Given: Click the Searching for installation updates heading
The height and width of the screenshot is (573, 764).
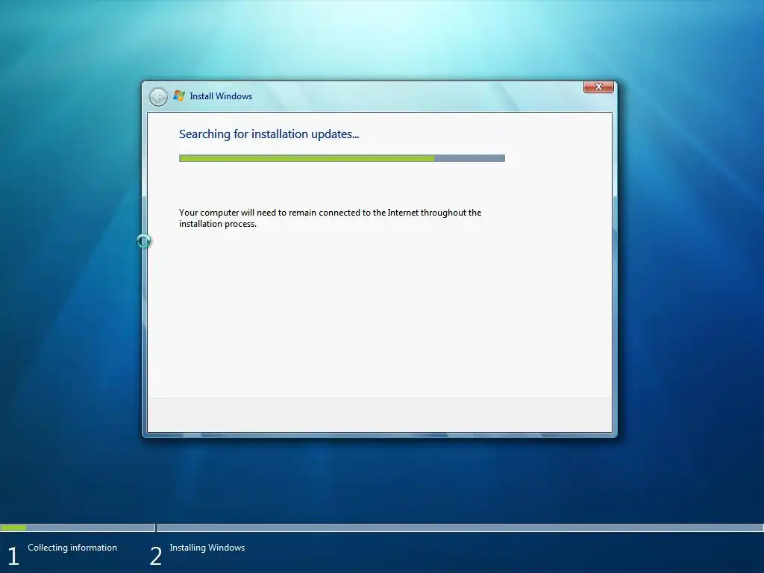Looking at the screenshot, I should [x=269, y=134].
